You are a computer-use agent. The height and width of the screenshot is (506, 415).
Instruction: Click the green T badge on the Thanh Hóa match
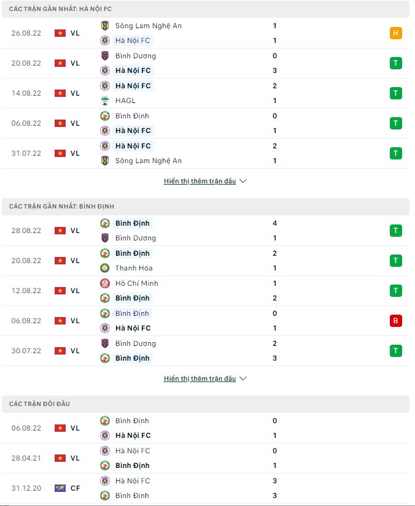pyautogui.click(x=396, y=261)
